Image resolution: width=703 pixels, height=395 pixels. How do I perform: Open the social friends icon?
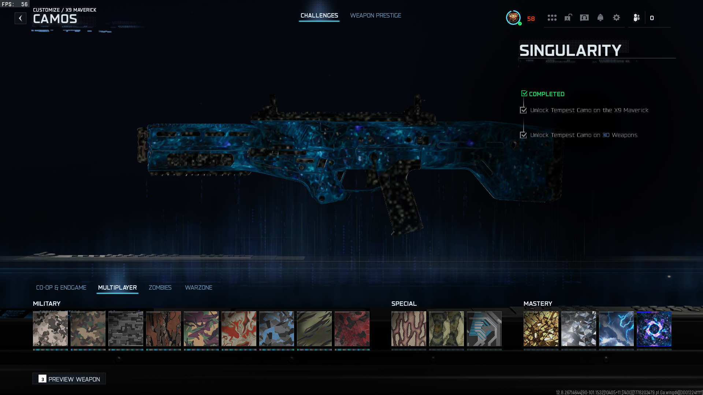click(x=637, y=18)
